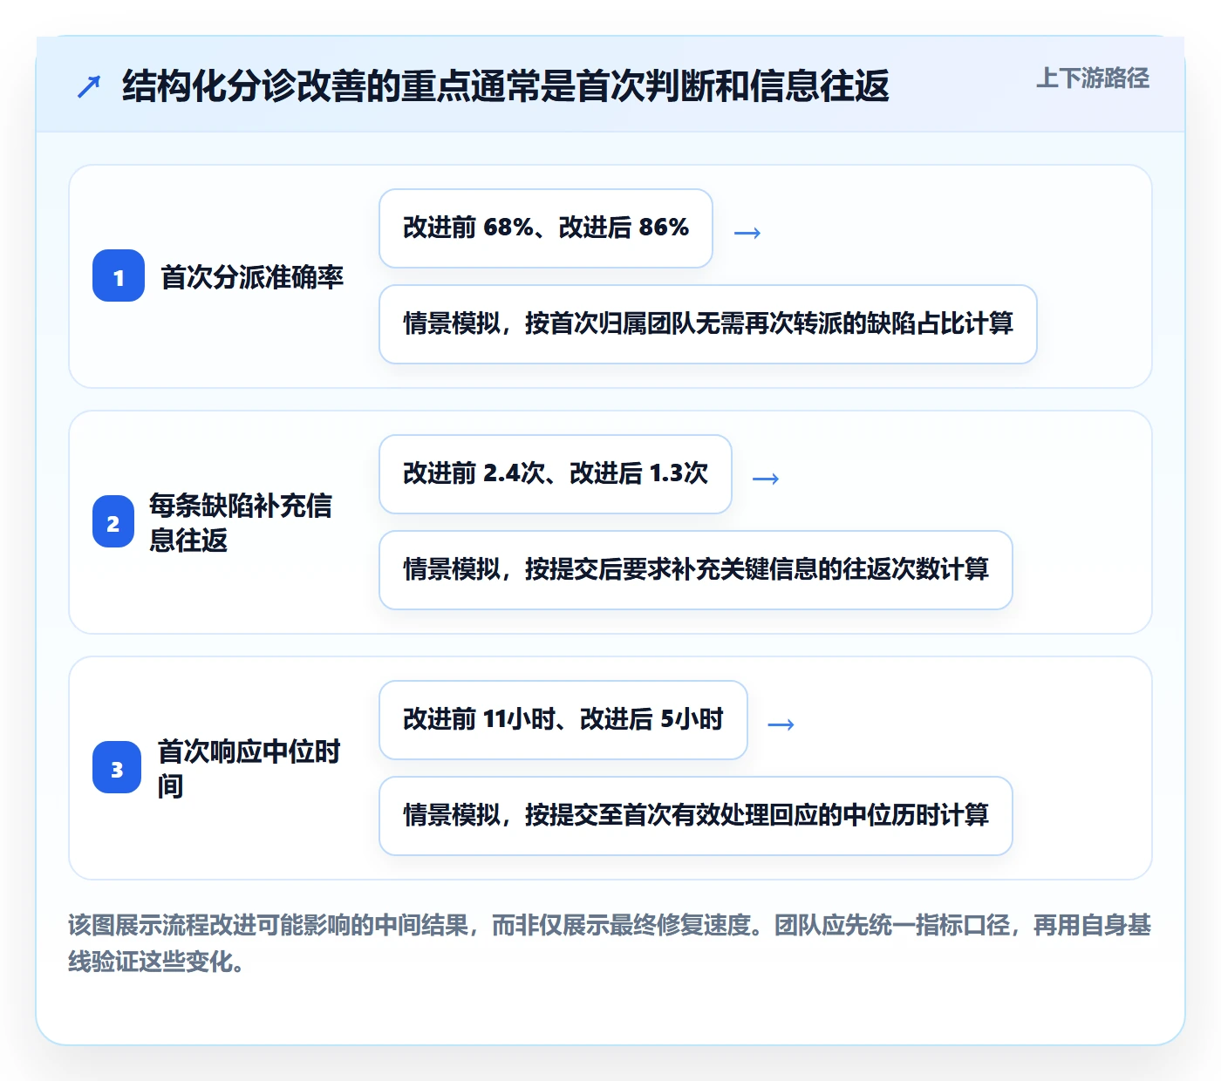The width and height of the screenshot is (1221, 1081).
Task: Click the box 改进前 11小时、改进后 5小时
Action: [563, 720]
